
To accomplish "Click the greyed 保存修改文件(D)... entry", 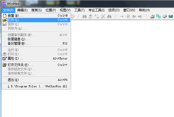I will pos(36,69).
